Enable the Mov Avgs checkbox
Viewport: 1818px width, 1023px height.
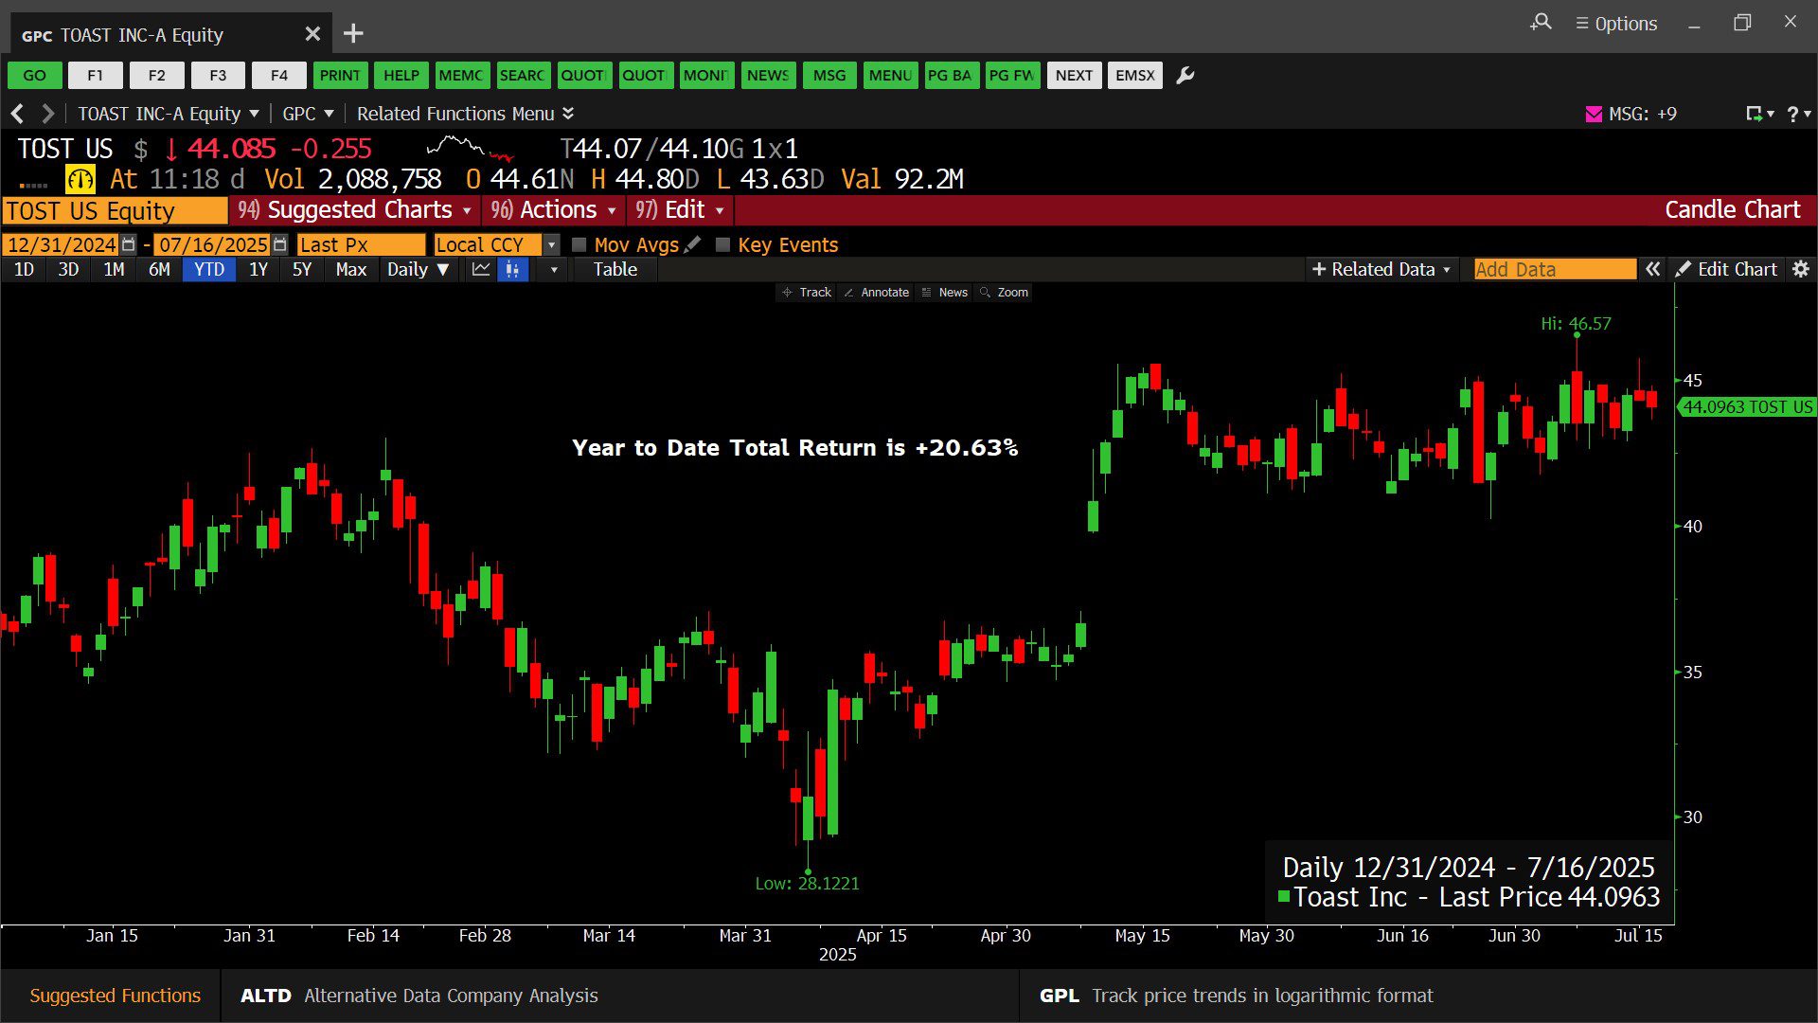point(579,244)
